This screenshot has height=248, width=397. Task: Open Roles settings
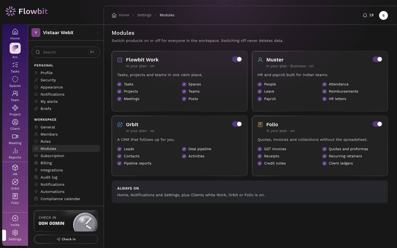(66, 141)
